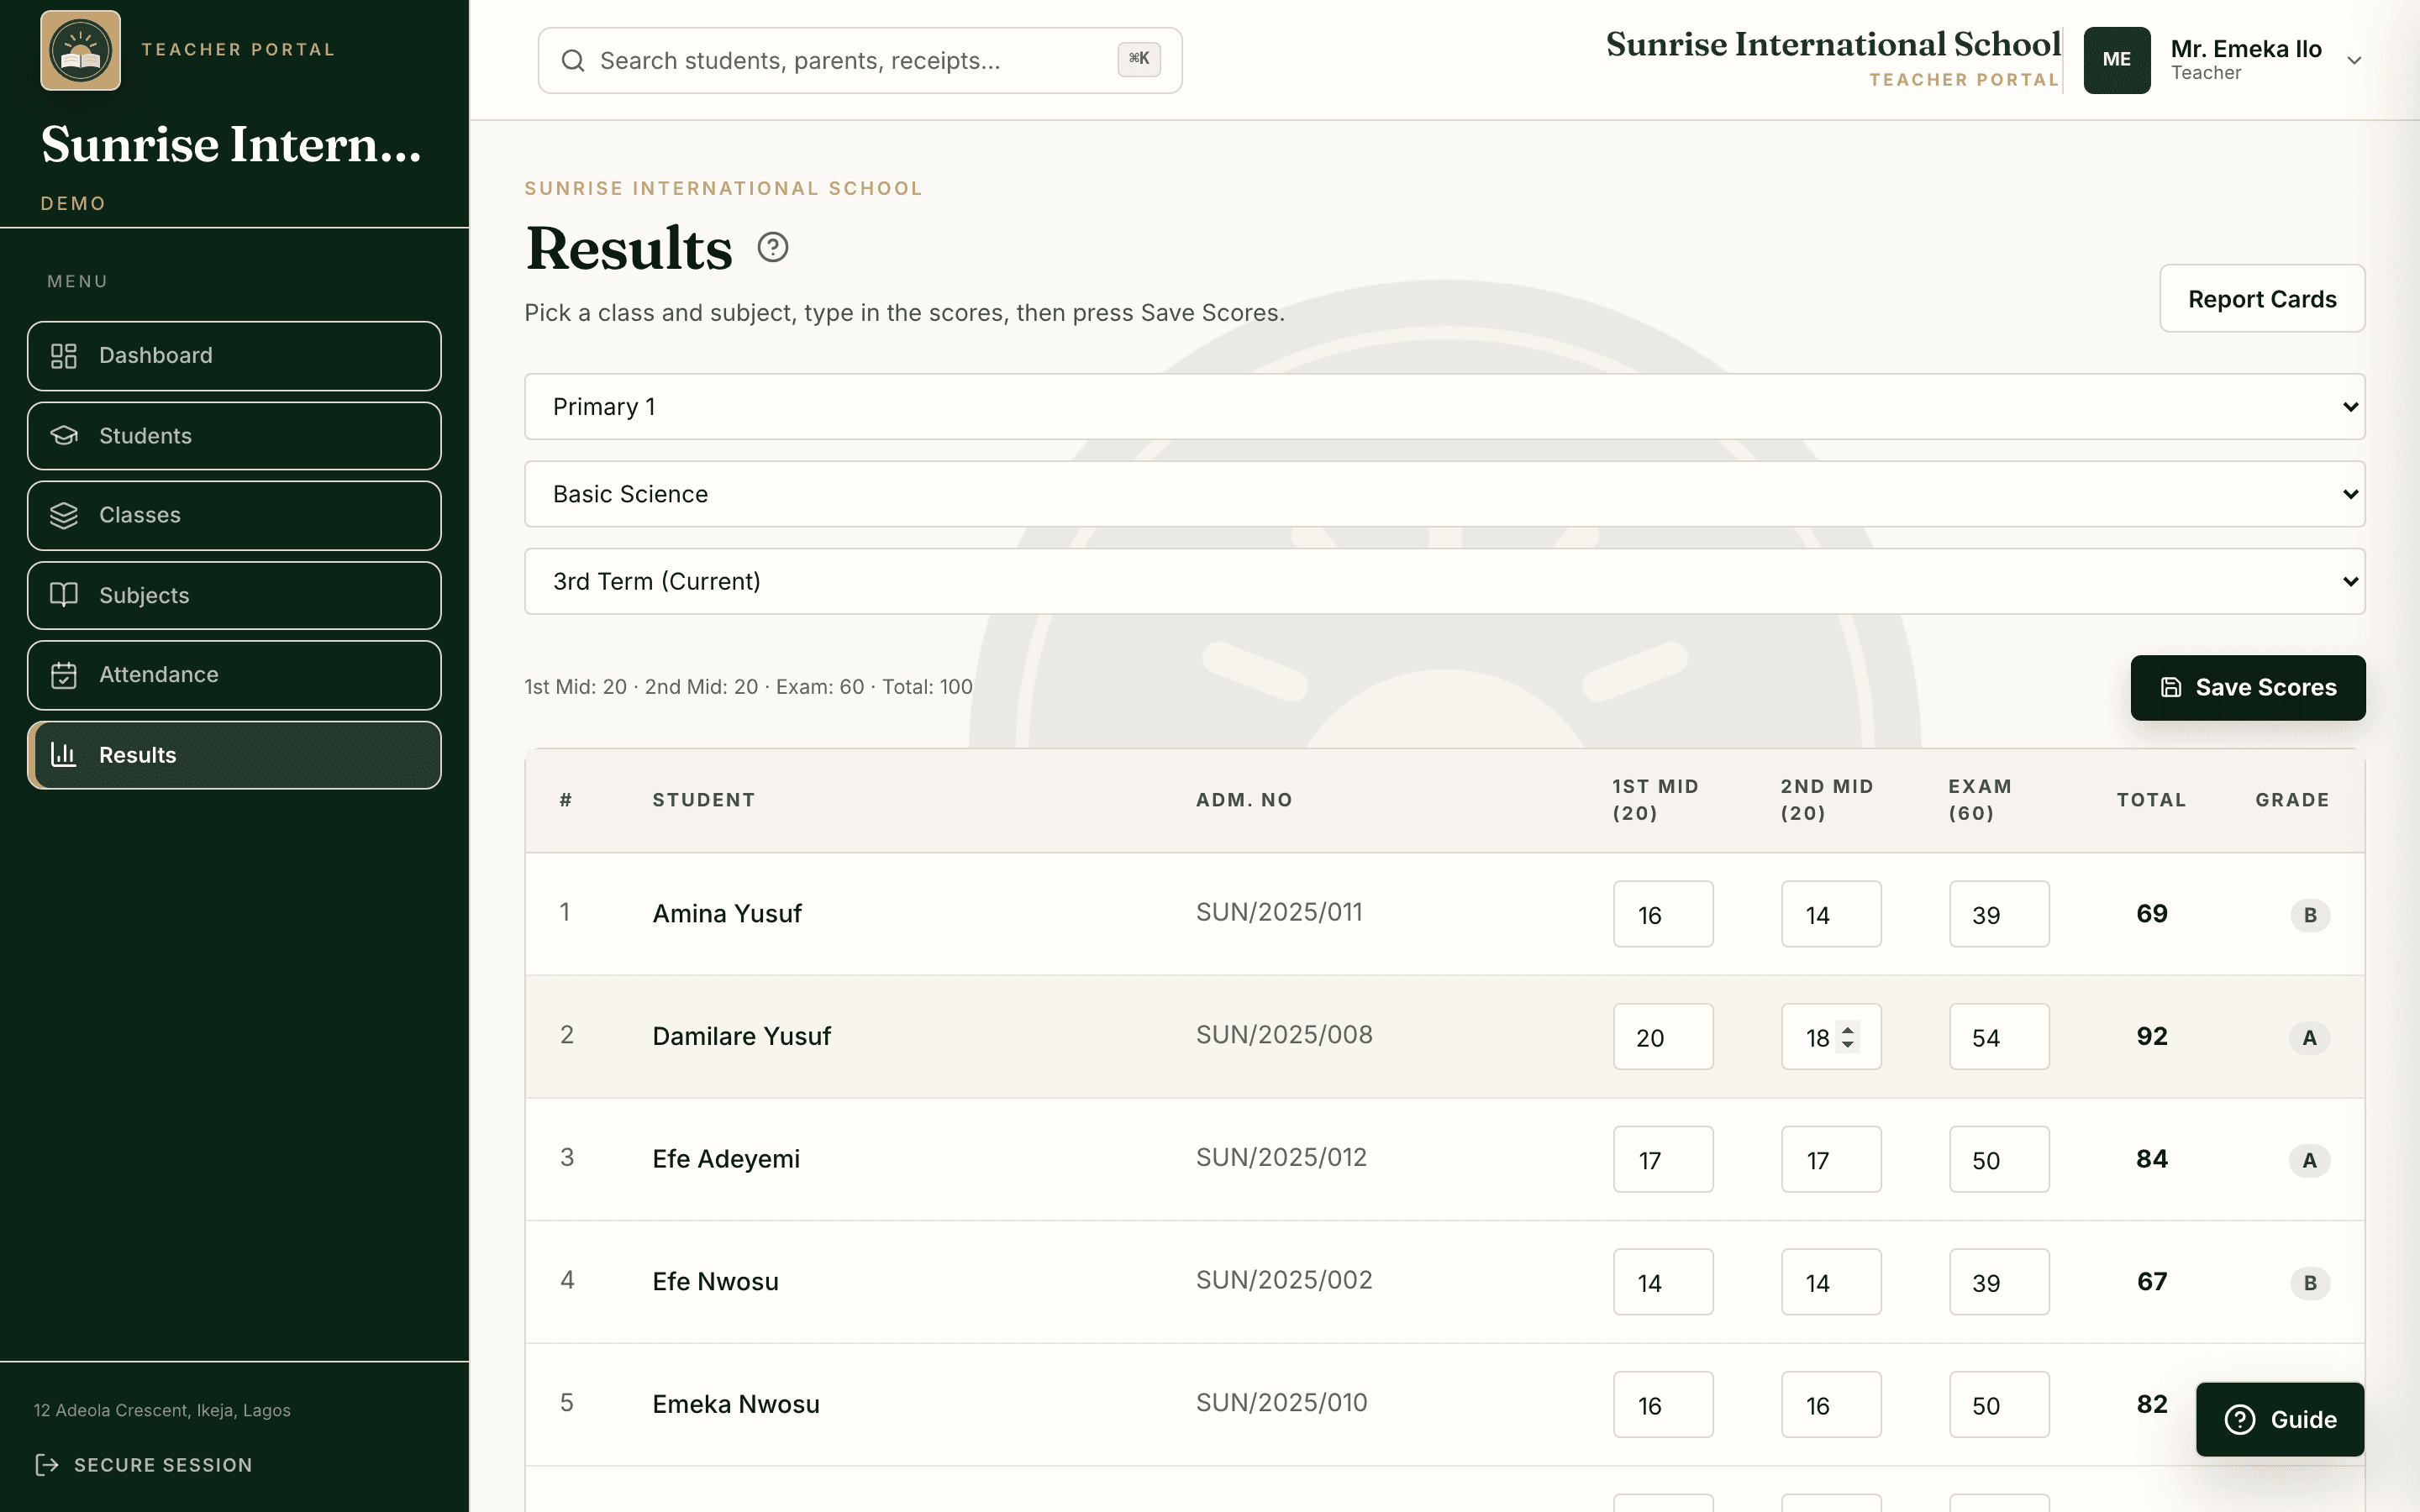Viewport: 2420px width, 1512px height.
Task: Click the ⌘K shortcut badge
Action: point(1139,59)
